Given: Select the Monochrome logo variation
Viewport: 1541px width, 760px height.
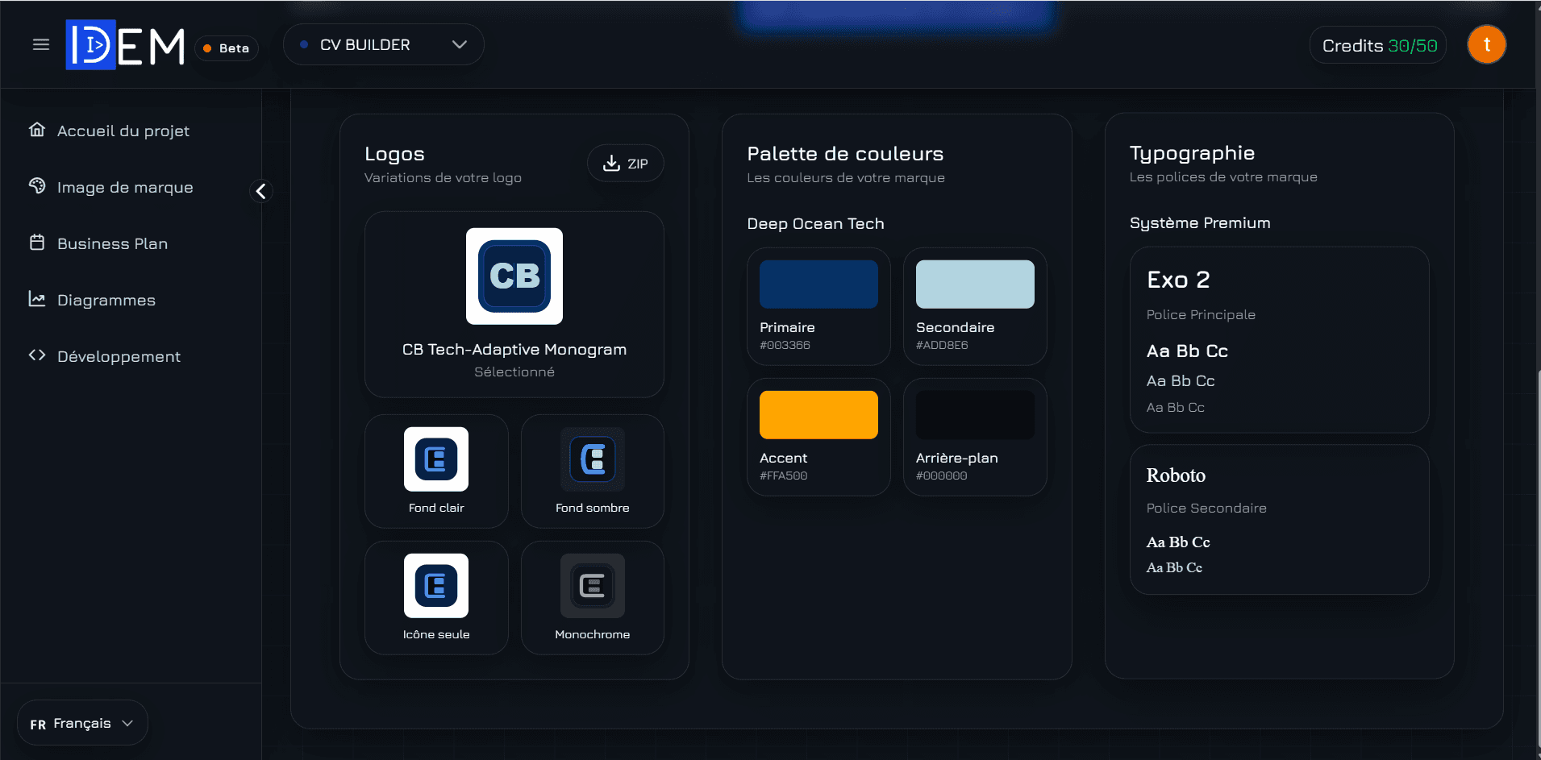Looking at the screenshot, I should tap(593, 598).
